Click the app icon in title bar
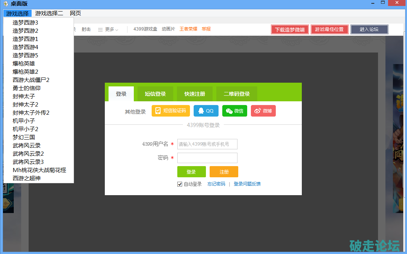The width and height of the screenshot is (407, 254). pyautogui.click(x=5, y=3)
